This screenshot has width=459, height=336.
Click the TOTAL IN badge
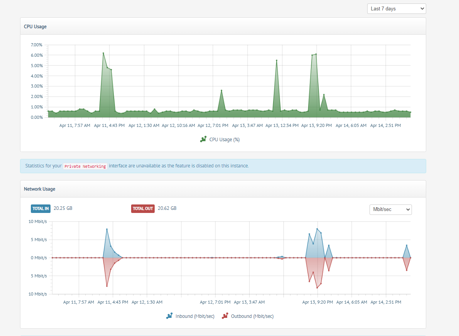tap(40, 208)
